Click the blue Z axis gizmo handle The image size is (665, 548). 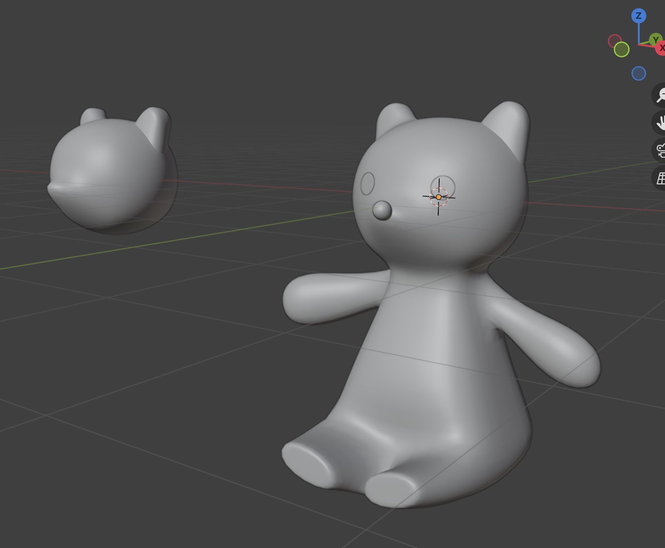pos(638,16)
